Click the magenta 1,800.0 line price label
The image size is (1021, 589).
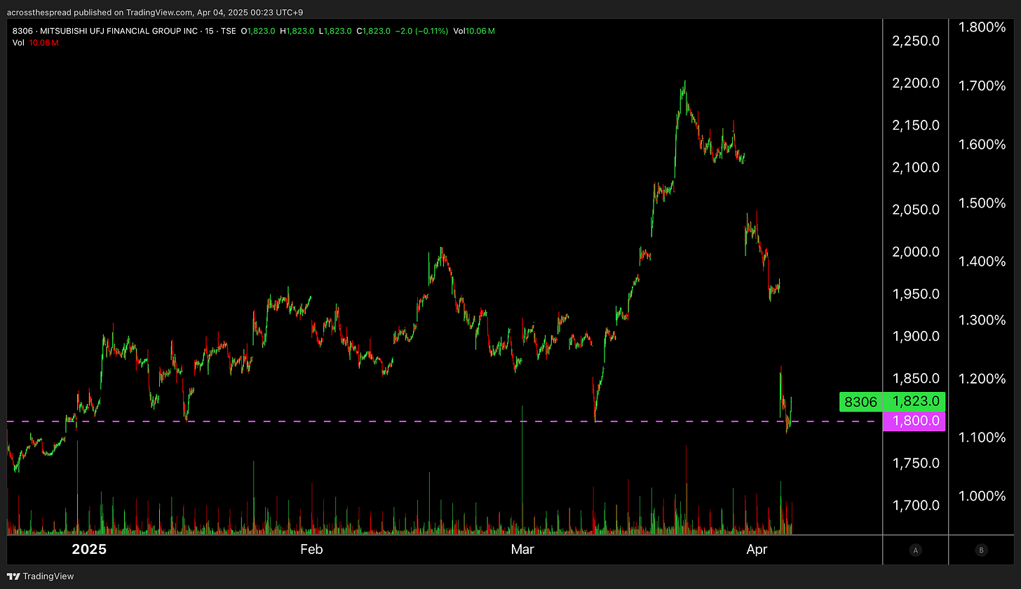pos(914,421)
